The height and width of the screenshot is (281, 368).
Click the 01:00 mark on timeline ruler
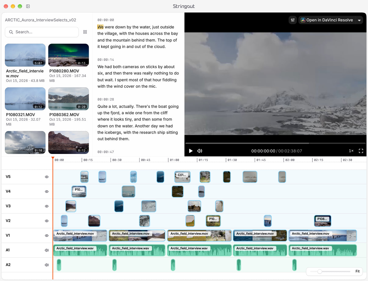click(174, 160)
